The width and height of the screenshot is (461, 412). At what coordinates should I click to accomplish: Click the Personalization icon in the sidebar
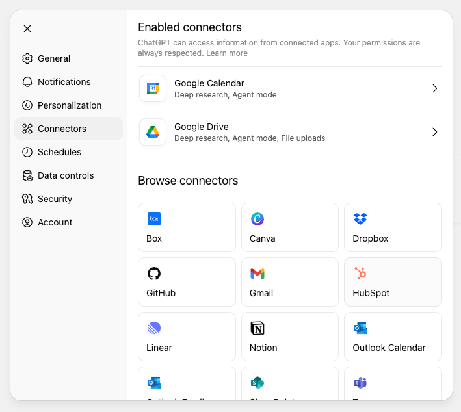coord(27,105)
